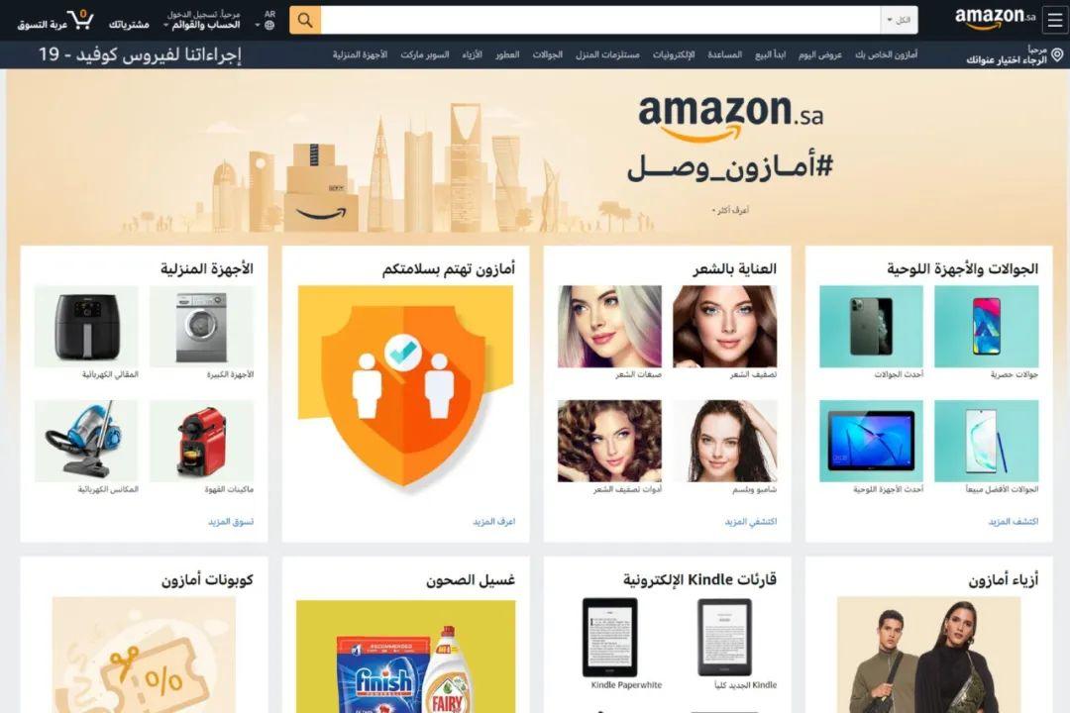Click the orange search magnifier button

(305, 21)
